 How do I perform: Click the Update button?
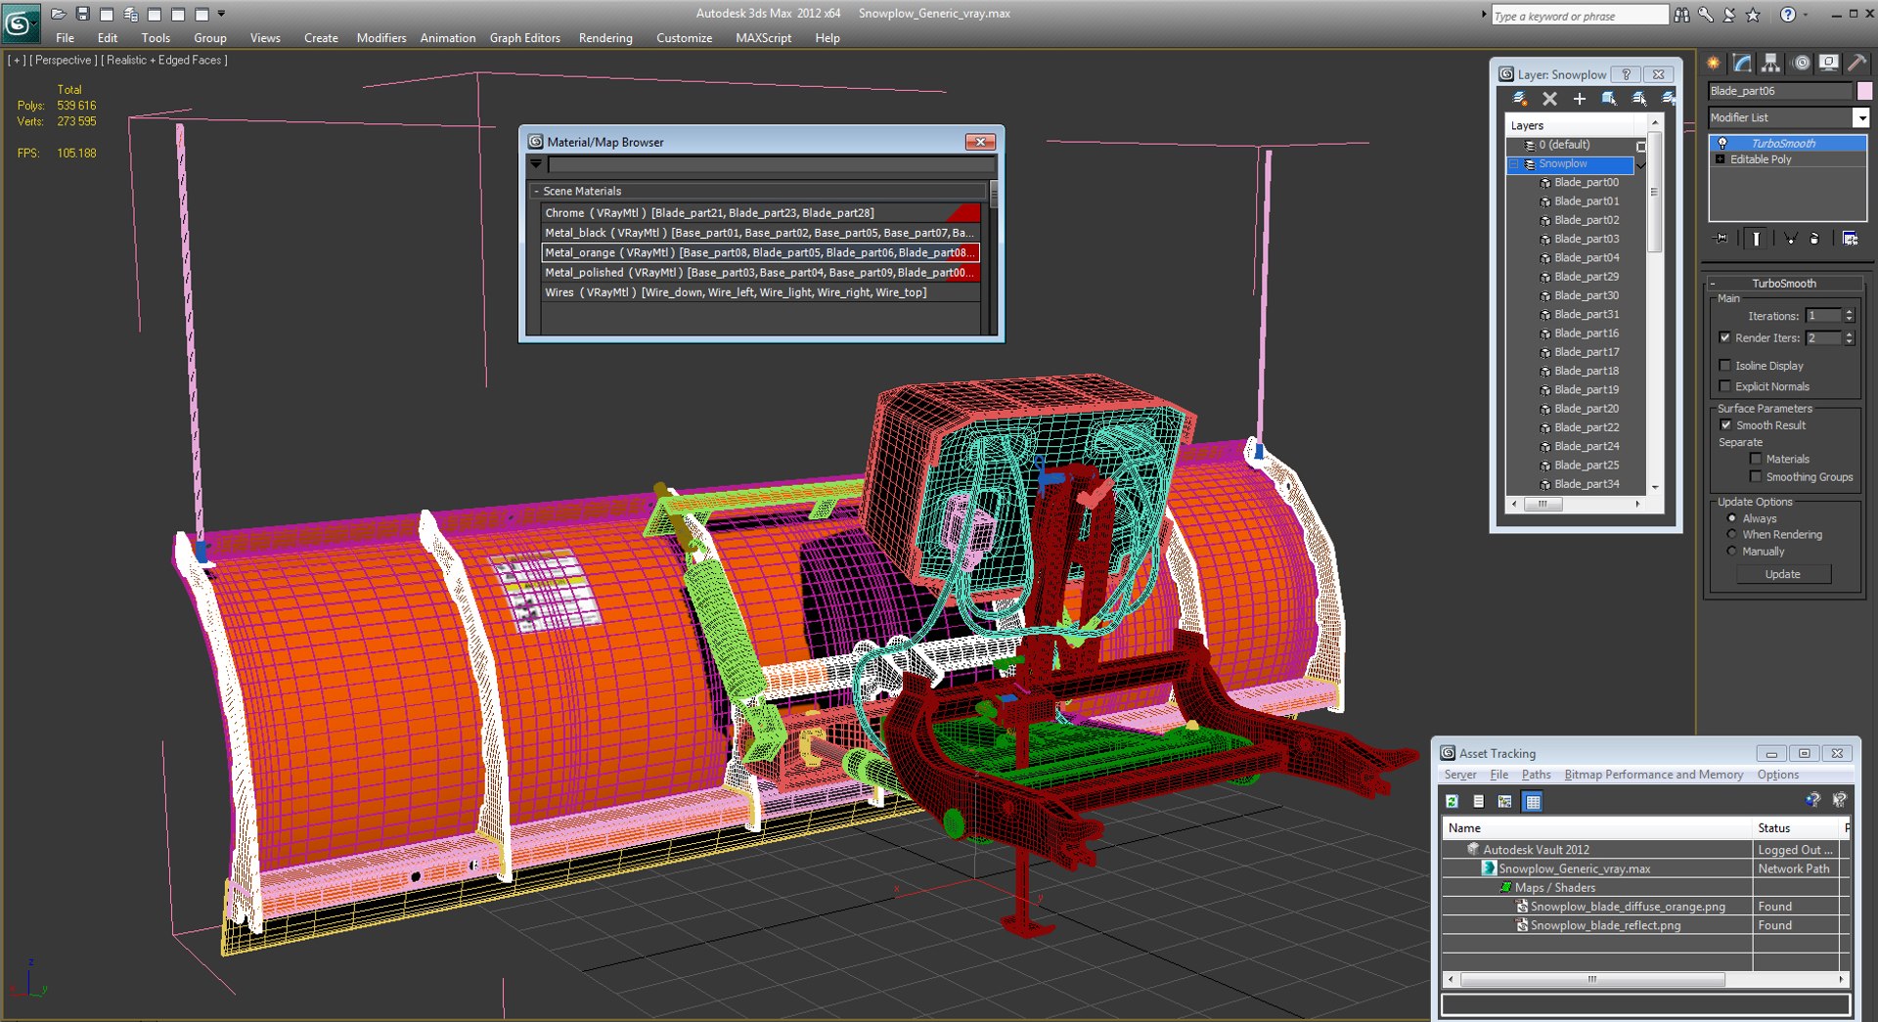[1783, 574]
